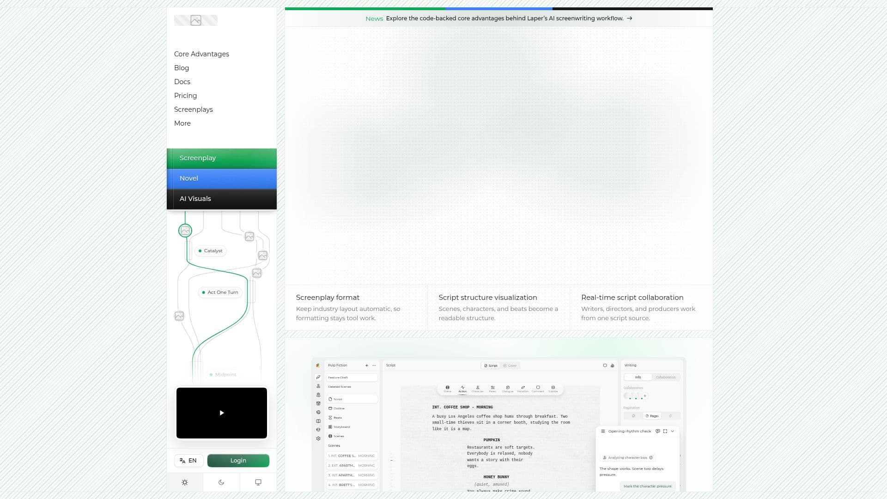Play the sidebar preview video

pyautogui.click(x=222, y=413)
